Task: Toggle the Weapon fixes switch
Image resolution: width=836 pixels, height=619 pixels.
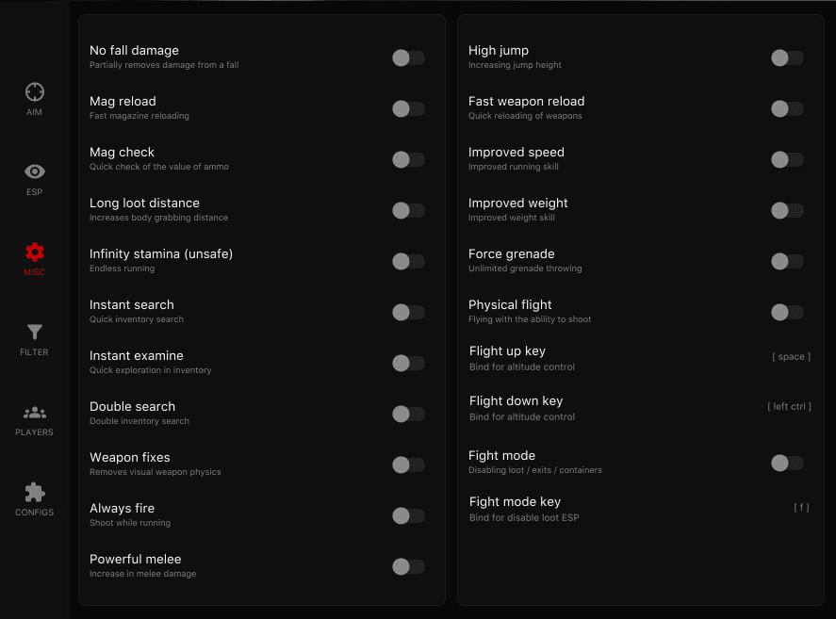Action: click(408, 464)
